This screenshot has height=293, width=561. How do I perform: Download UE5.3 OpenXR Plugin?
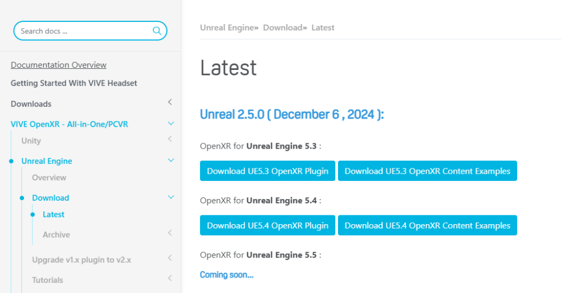267,171
